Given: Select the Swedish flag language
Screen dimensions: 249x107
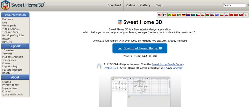Looking at the screenshot, I should (193, 15).
